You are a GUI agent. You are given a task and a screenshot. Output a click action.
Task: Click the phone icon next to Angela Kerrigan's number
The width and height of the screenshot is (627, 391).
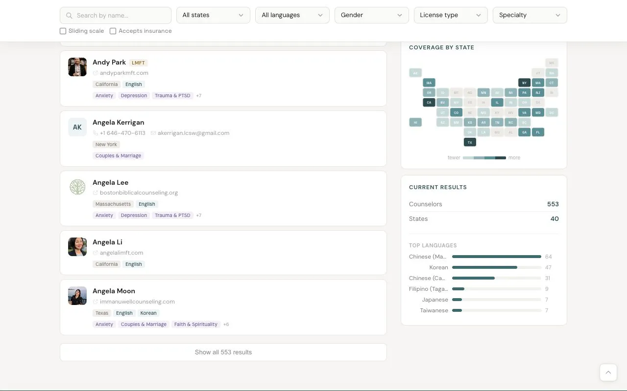(96, 133)
